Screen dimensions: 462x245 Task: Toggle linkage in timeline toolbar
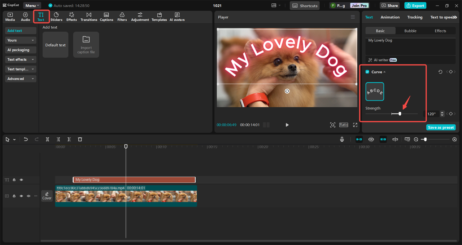coord(383,139)
